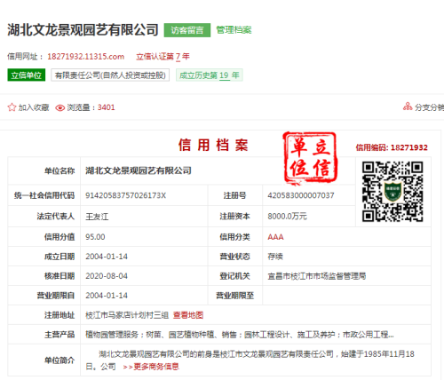Viewport: 444px width, 380px height.
Task: Click 有限责任公司(自然人投资或控股) tag
Action: coord(110,75)
